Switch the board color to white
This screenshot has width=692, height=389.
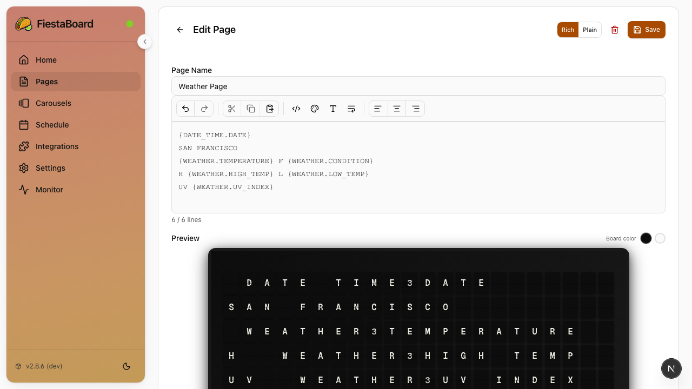pyautogui.click(x=660, y=238)
